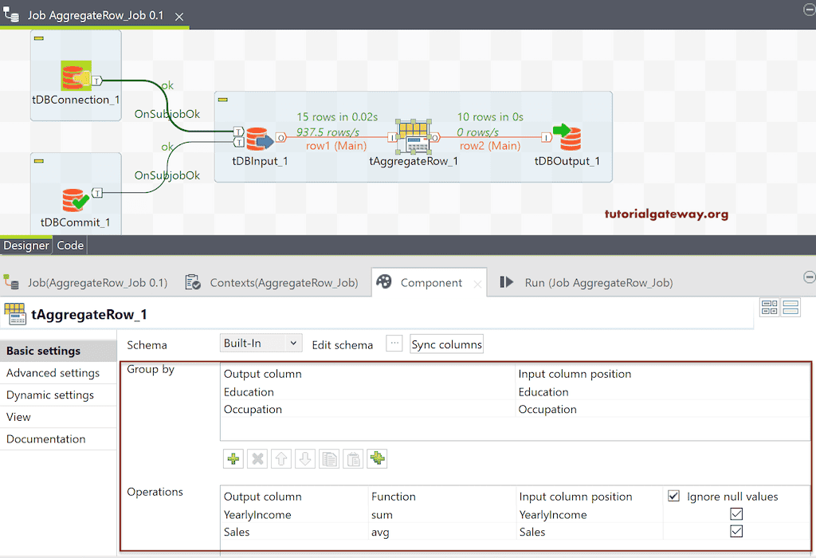Switch to the Code tab

69,246
